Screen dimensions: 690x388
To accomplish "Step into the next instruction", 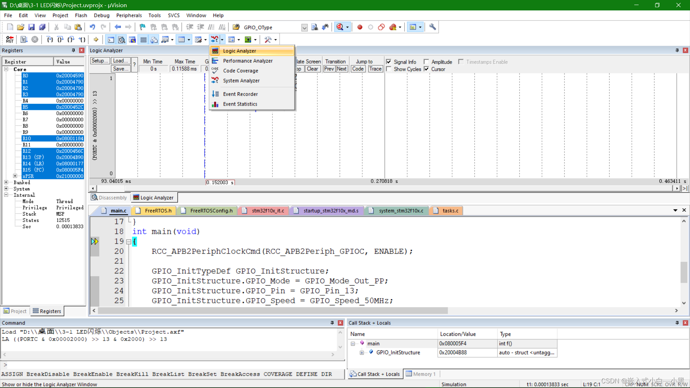I will [49, 40].
